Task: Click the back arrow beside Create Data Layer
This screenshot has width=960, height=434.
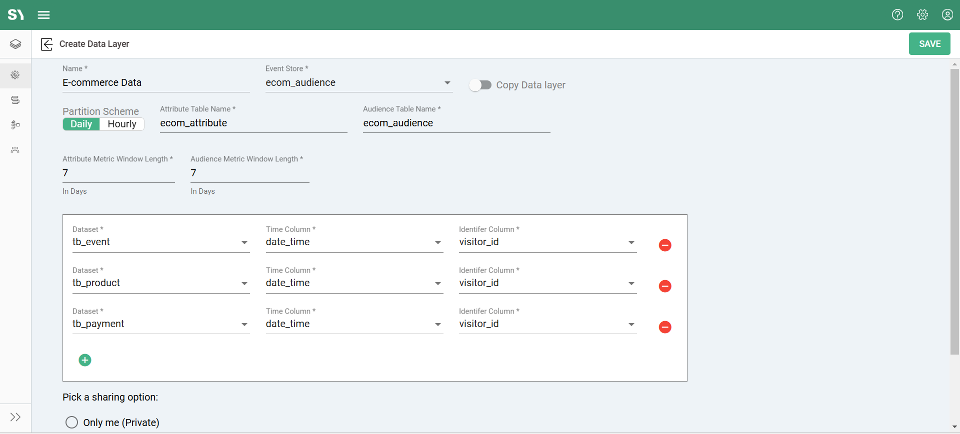Action: coord(46,44)
